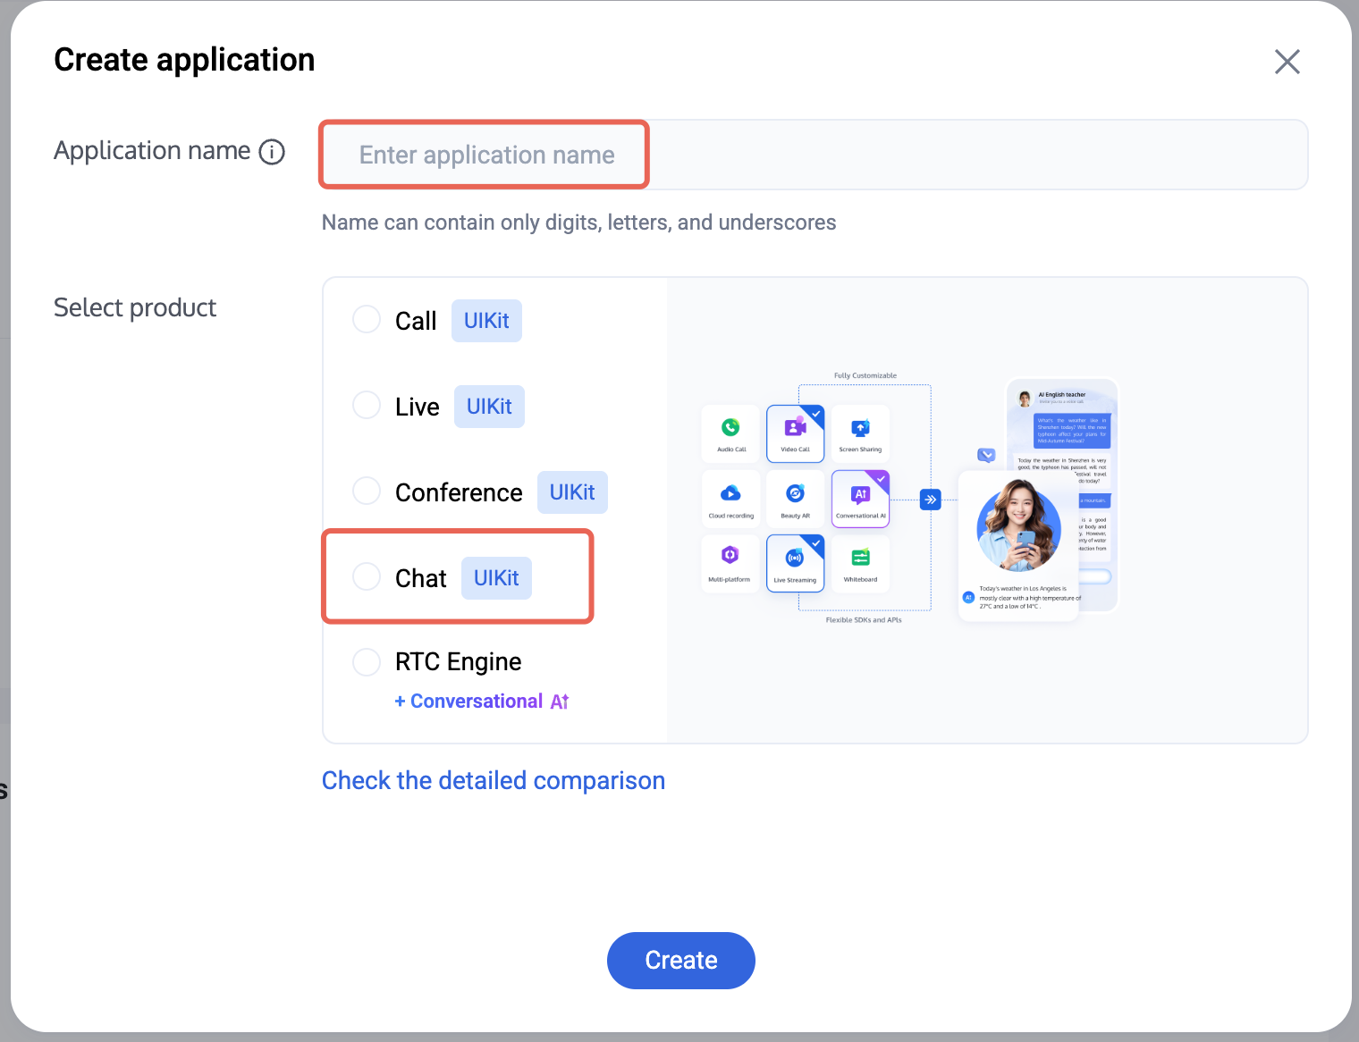
Task: Click the Whiteboard icon tile
Action: tap(860, 563)
